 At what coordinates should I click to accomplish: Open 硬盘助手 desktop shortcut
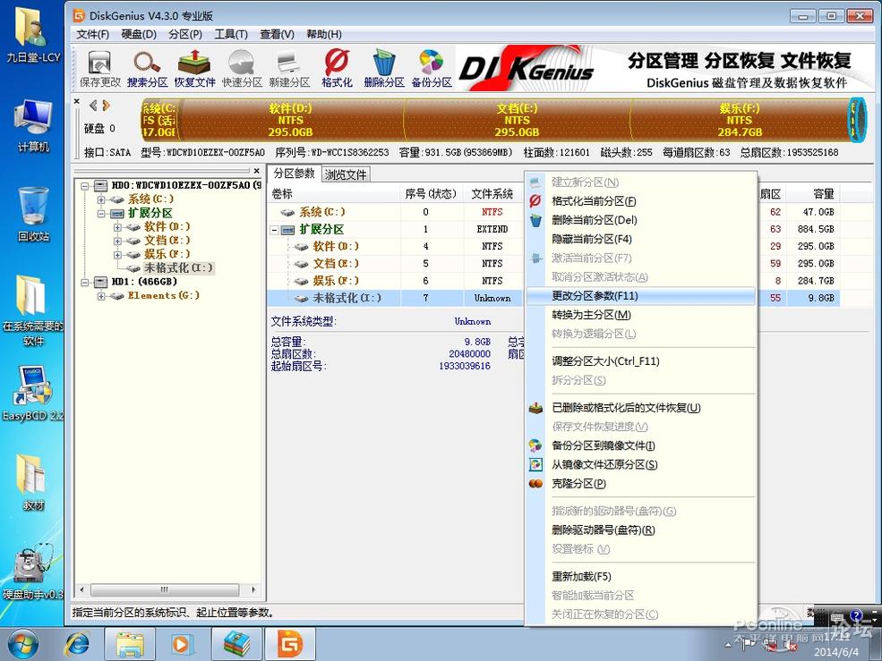point(32,572)
